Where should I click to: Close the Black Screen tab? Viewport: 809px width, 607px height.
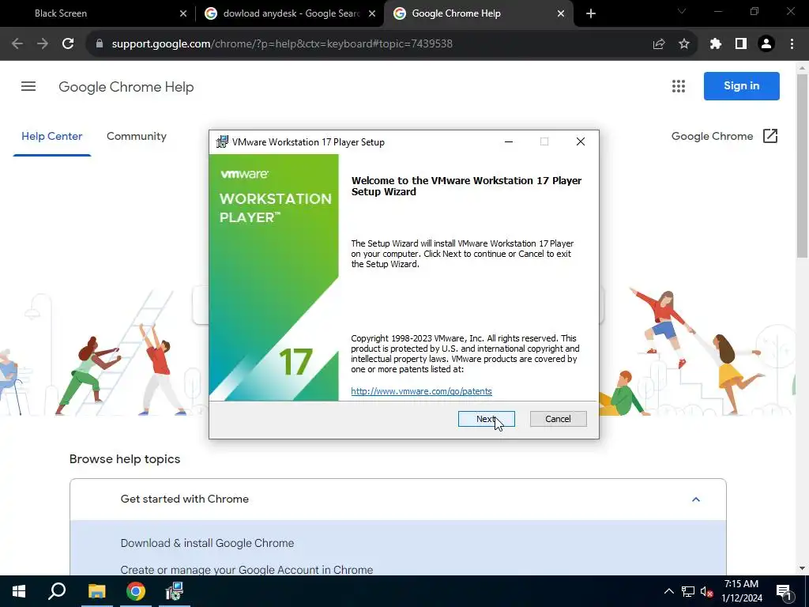coord(183,13)
